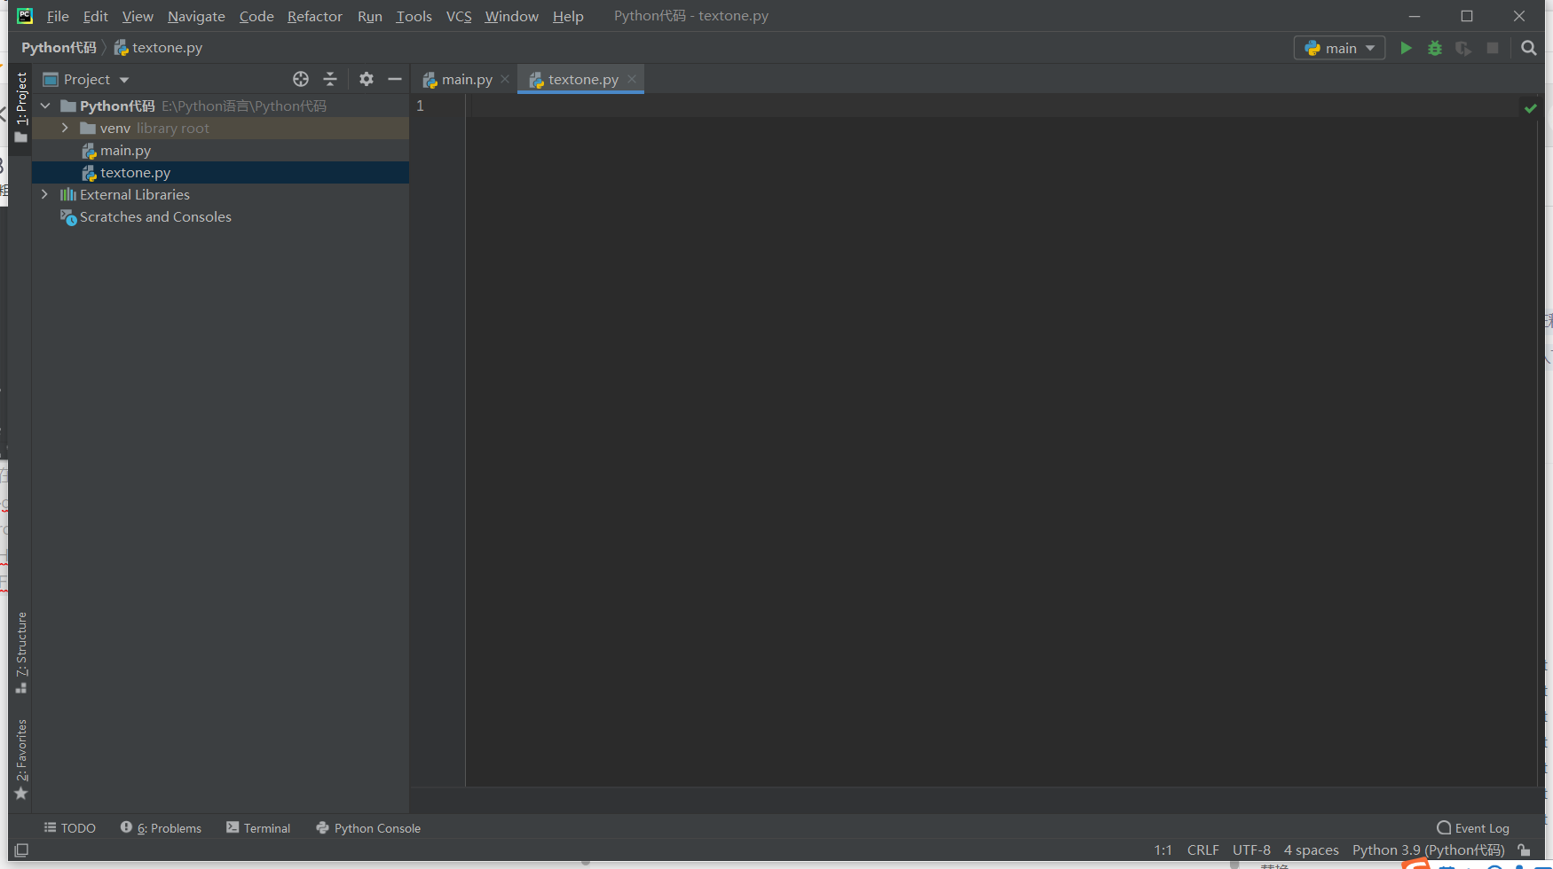This screenshot has width=1553, height=869.
Task: Open the main run configuration dropdown
Action: pos(1339,48)
